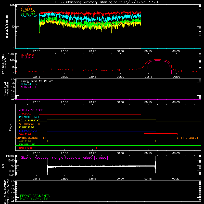
Task: Click the LO channel legend label
Action: (x=28, y=55)
